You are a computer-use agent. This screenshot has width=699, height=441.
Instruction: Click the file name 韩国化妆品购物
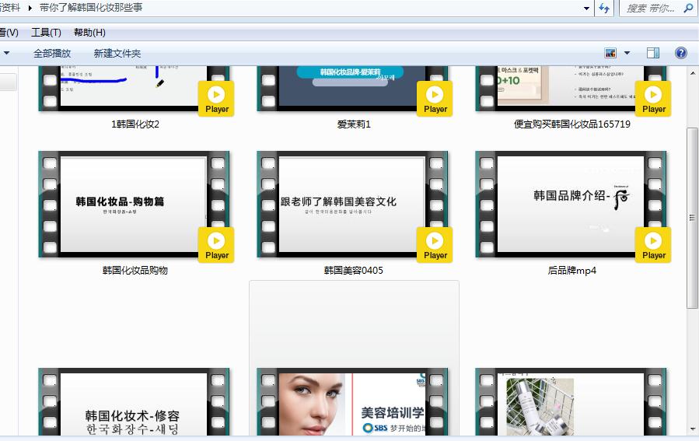135,270
